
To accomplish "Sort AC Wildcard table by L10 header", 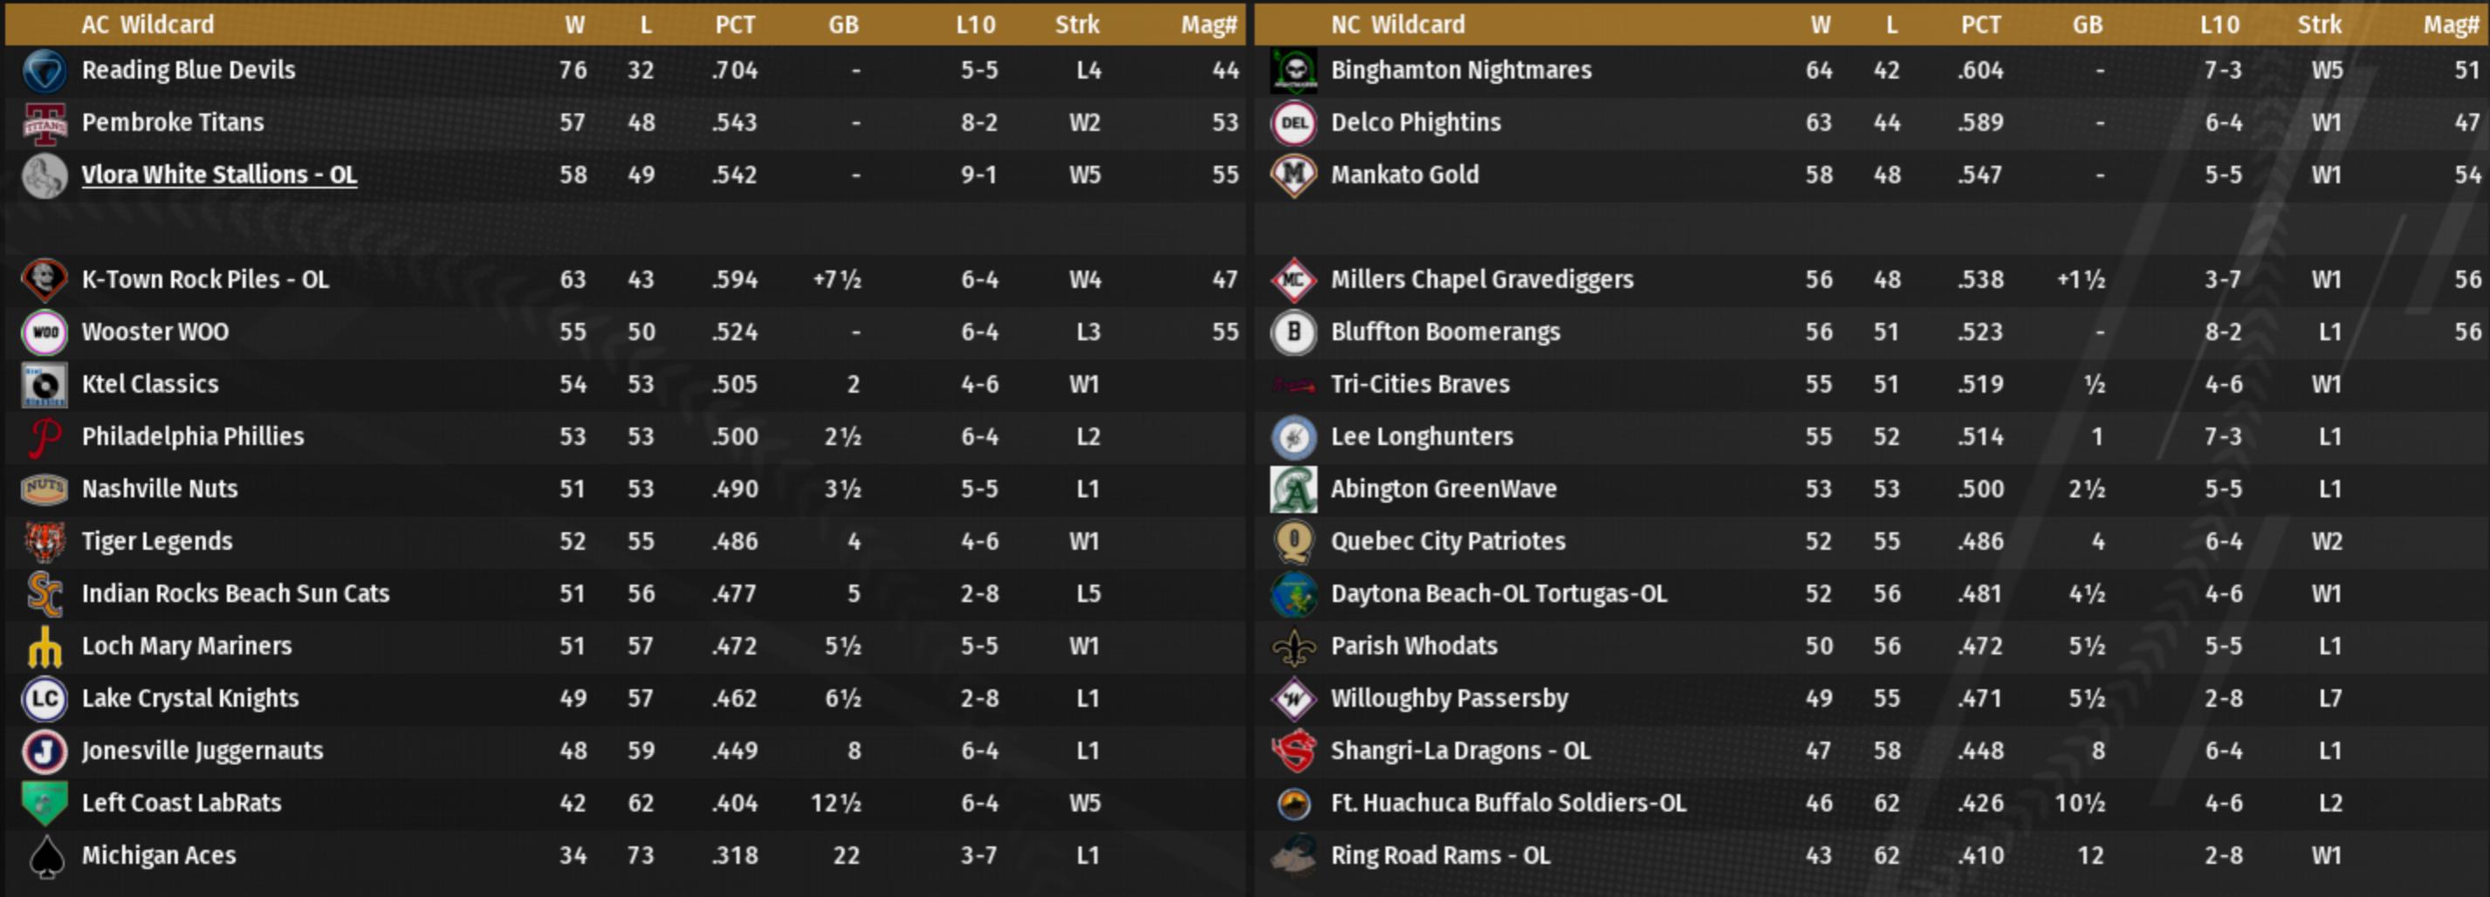I will coord(975,24).
